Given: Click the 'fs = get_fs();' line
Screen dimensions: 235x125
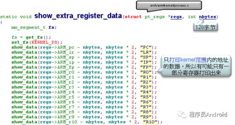Looking at the screenshot, I should click(31, 37).
